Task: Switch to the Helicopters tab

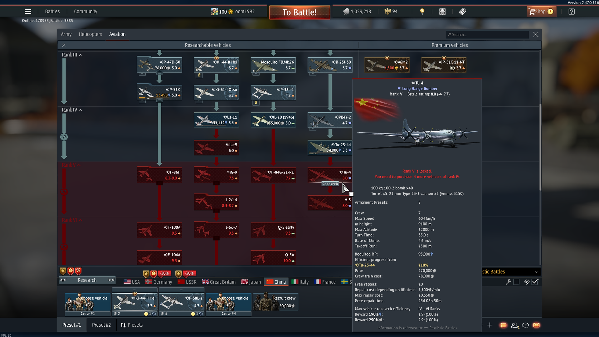Action: (90, 34)
